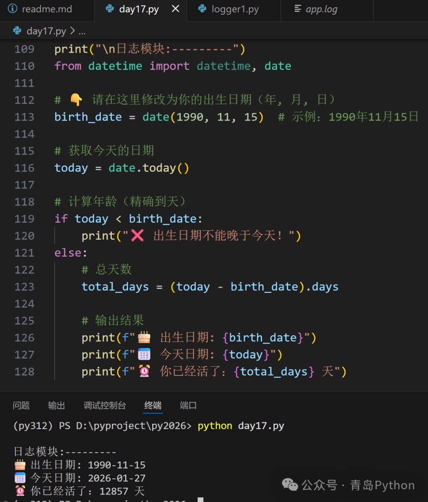Viewport: 428px width, 502px height.
Task: View the app.log tab
Action: [x=321, y=9]
